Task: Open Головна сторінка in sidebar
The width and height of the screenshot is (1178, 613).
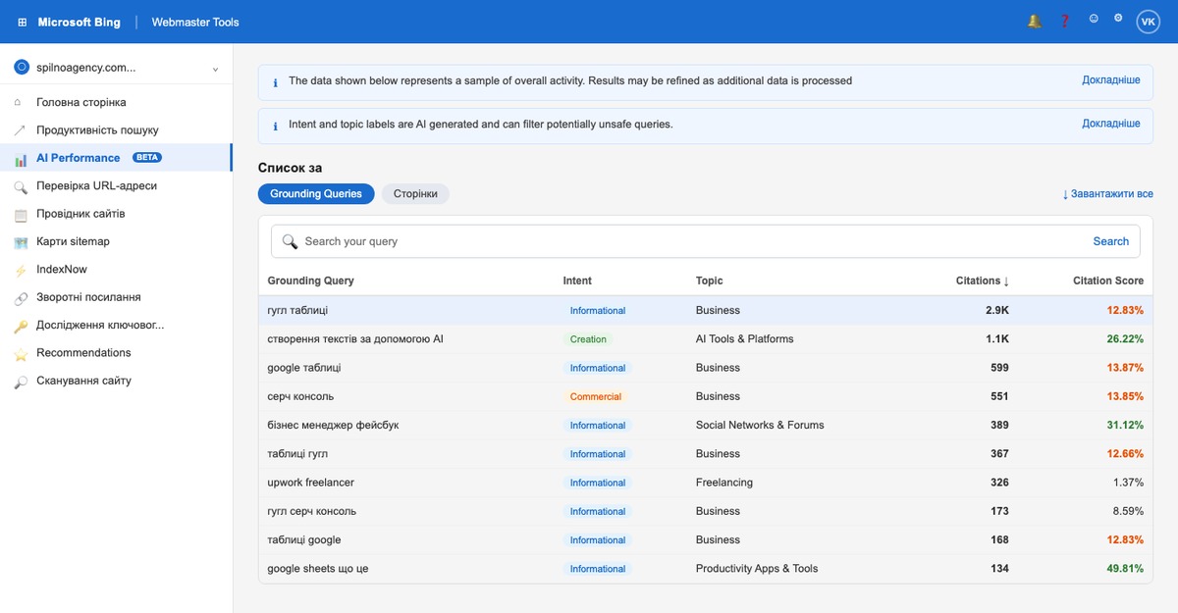Action: 116,102
